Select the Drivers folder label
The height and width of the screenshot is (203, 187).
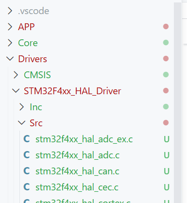pyautogui.click(x=33, y=59)
